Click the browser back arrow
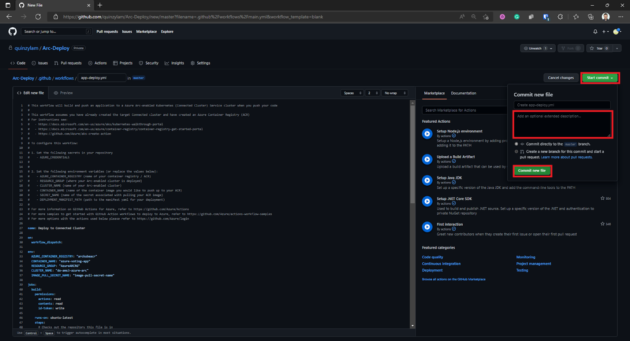Screen dimensions: 630x341 click(9, 17)
